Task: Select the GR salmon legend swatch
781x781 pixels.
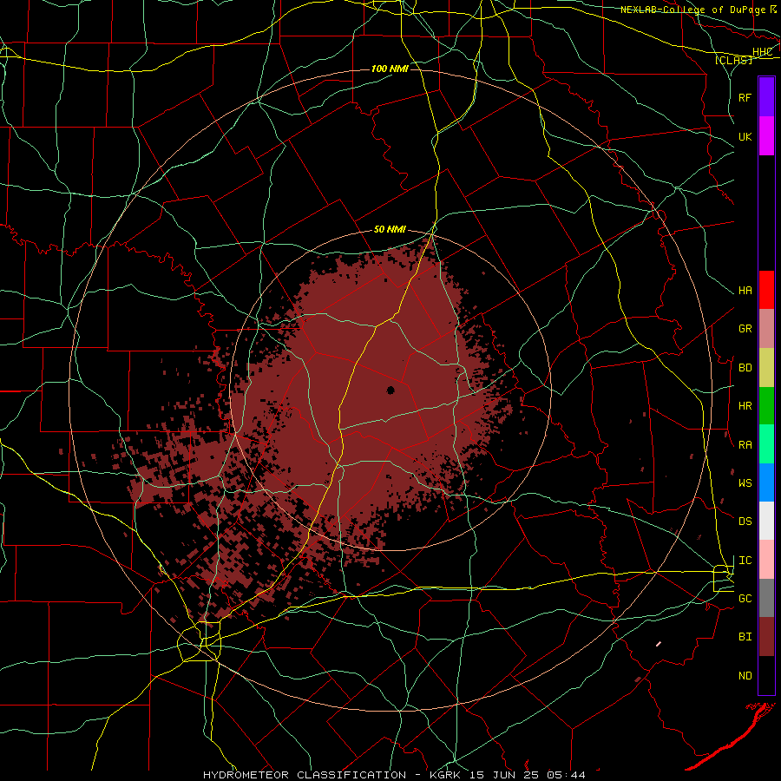Action: coord(766,329)
